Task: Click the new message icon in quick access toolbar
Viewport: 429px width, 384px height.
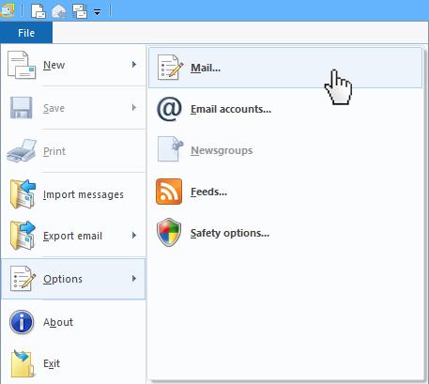Action: coord(38,10)
